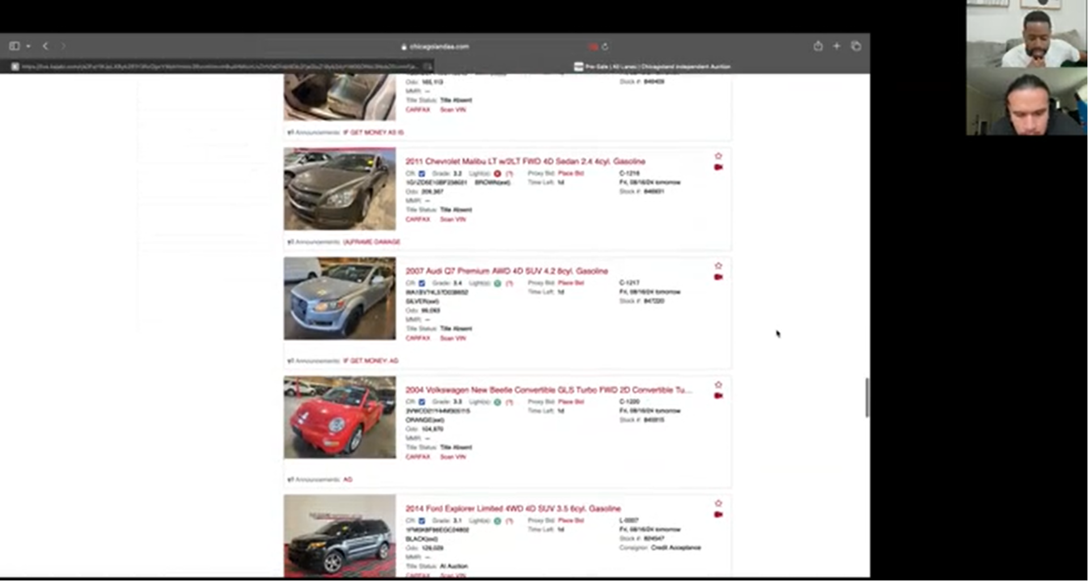
Task: Favorite the Audi Q7 with the star icon
Action: coord(718,266)
